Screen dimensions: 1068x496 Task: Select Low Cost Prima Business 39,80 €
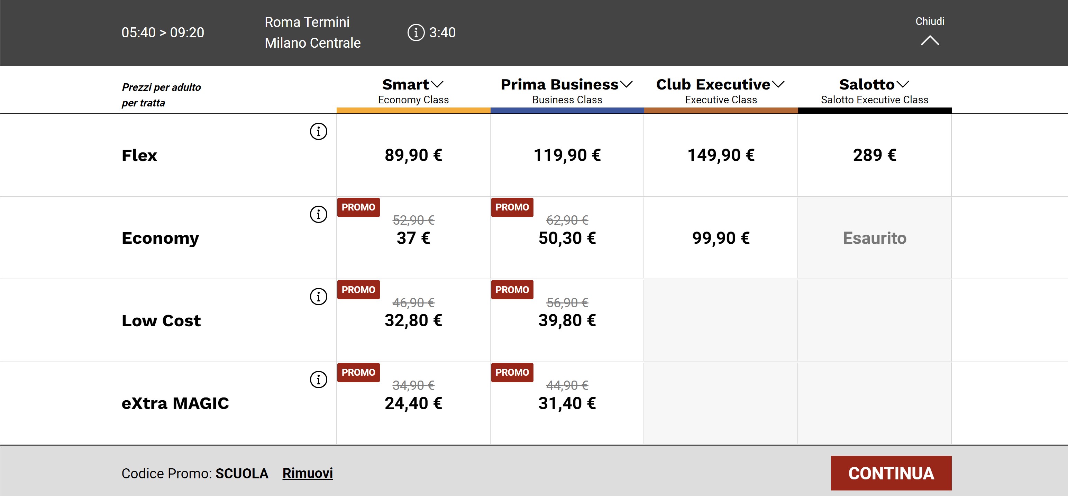point(567,320)
